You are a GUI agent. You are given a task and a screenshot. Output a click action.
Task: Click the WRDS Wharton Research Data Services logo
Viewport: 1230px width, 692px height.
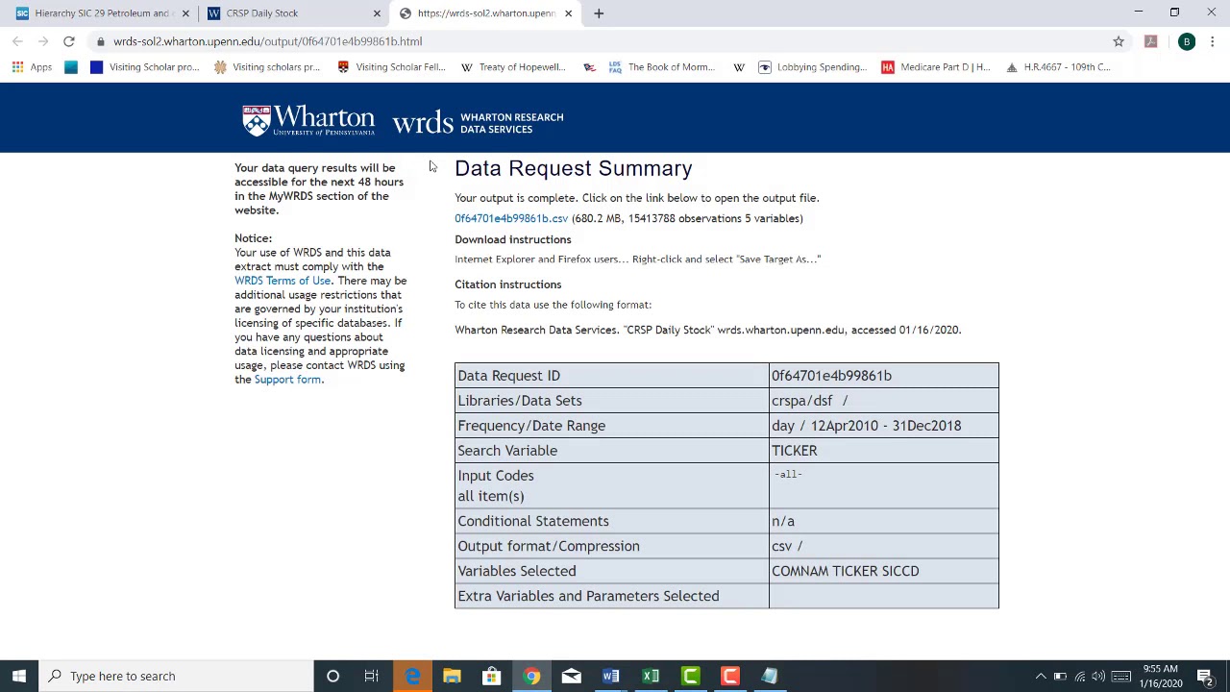[478, 123]
